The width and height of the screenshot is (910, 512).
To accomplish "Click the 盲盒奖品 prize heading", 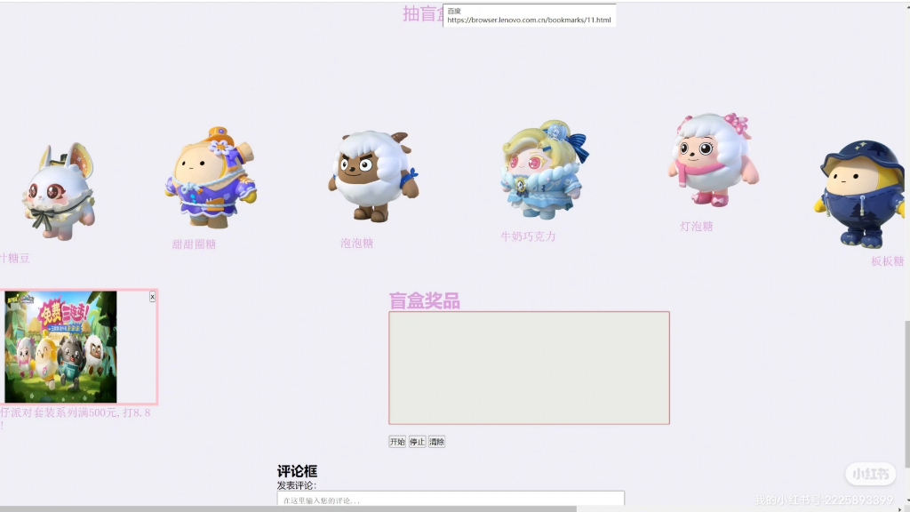I will click(425, 301).
